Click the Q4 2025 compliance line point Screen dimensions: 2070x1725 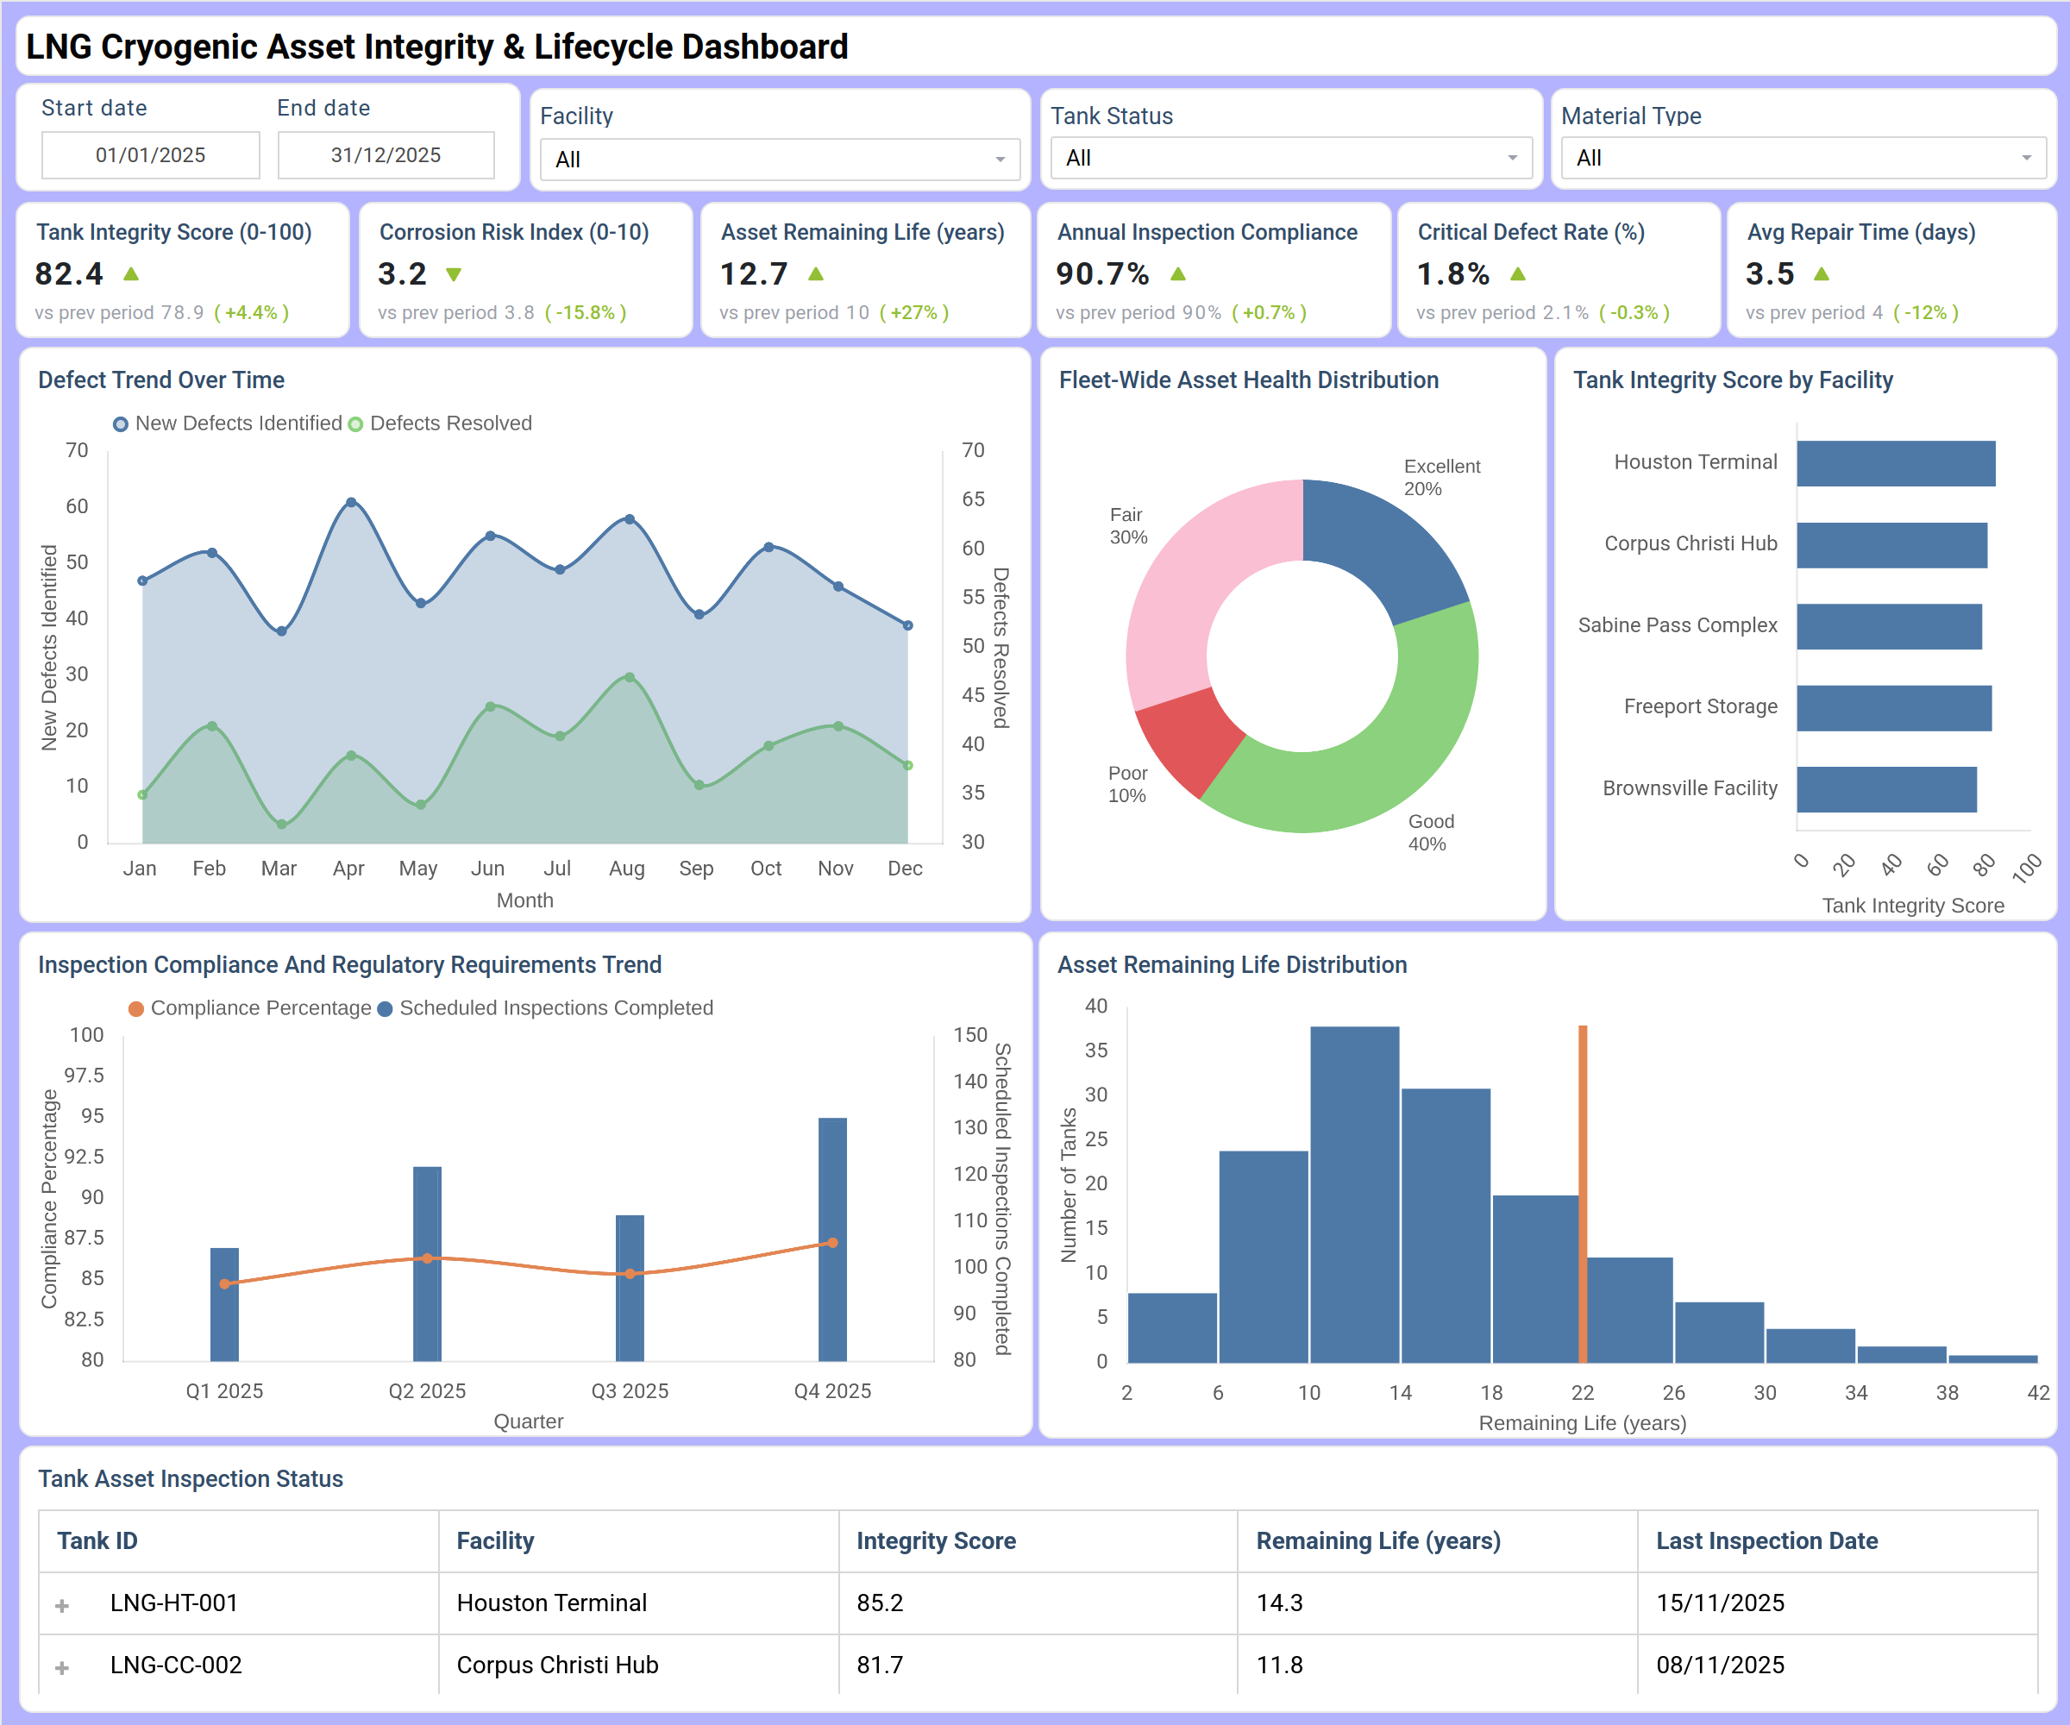click(833, 1243)
